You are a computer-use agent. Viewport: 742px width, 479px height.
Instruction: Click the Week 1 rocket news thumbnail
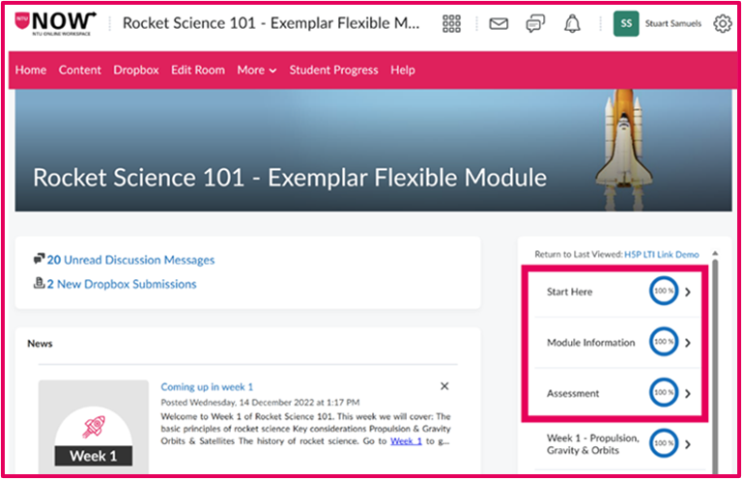click(93, 426)
